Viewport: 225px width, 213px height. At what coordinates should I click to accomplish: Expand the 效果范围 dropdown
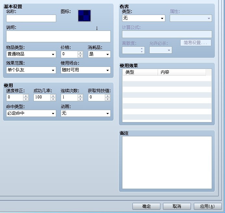(31, 70)
